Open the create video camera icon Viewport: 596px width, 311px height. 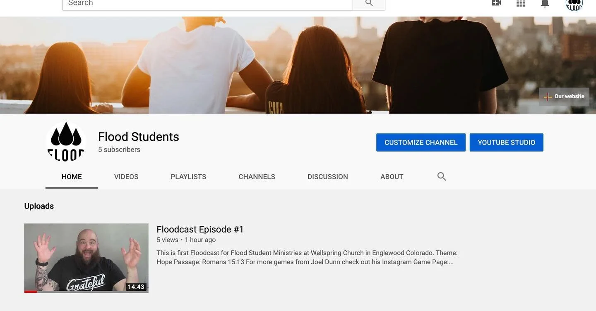pyautogui.click(x=496, y=3)
